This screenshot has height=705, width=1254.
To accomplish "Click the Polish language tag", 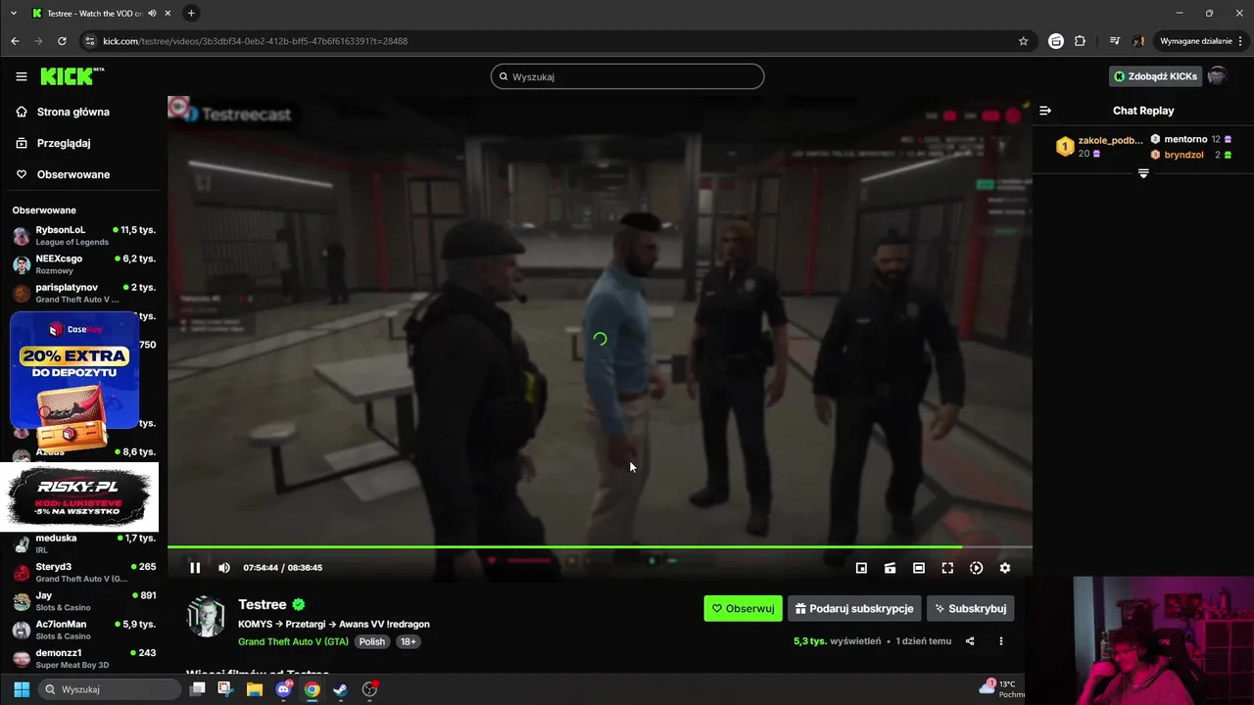I will 372,641.
